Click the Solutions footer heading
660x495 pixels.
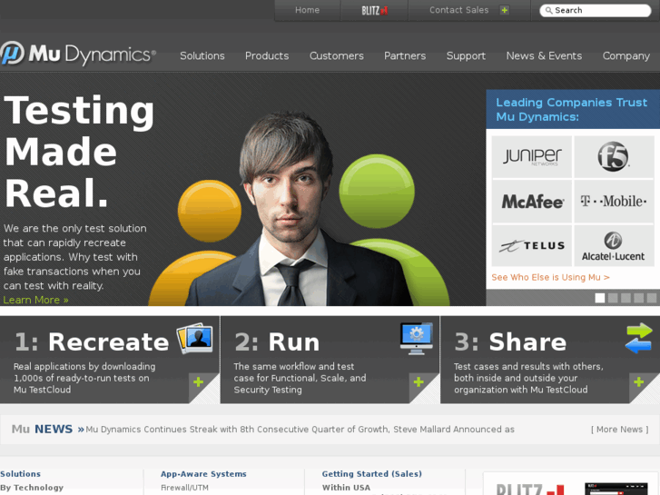[20, 474]
